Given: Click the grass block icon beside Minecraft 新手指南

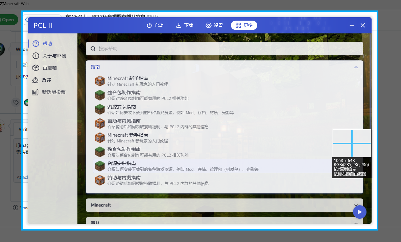Looking at the screenshot, I should (100, 81).
